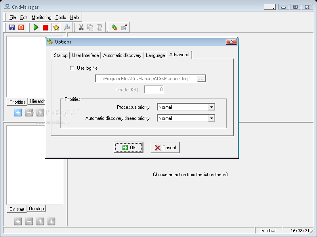Click the CnxManager title bar app icon

(7, 7)
